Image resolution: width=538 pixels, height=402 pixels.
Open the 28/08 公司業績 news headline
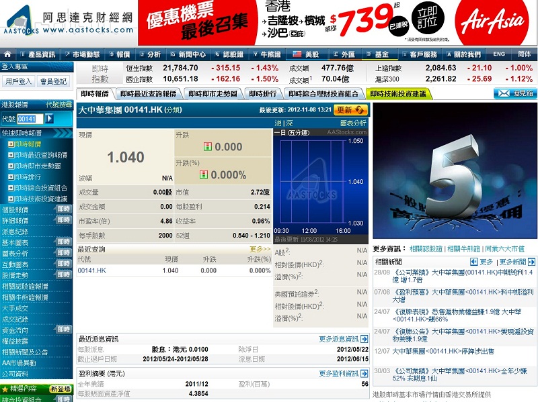point(463,276)
